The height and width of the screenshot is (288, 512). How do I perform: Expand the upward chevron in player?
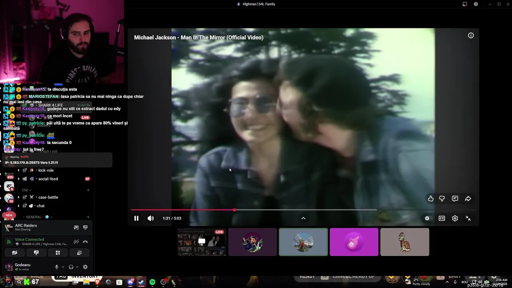(303, 218)
